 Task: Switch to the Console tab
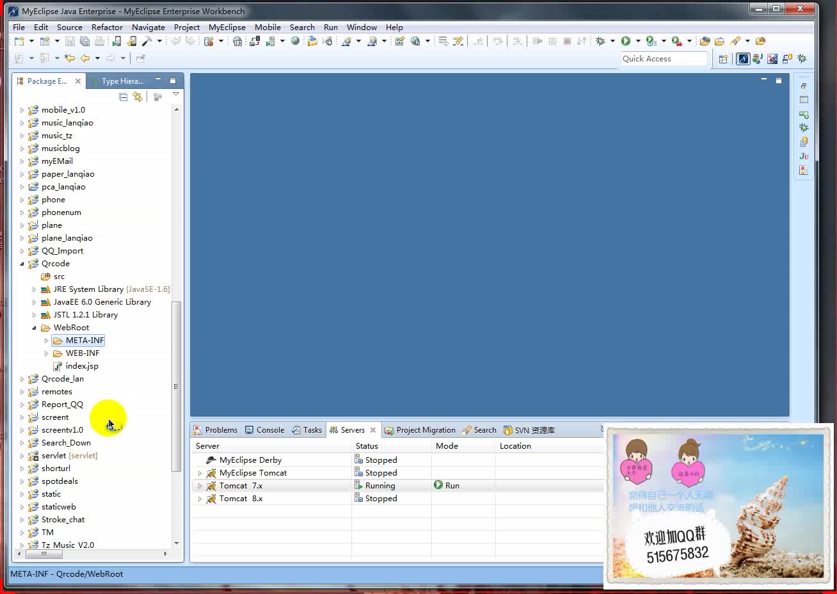264,430
